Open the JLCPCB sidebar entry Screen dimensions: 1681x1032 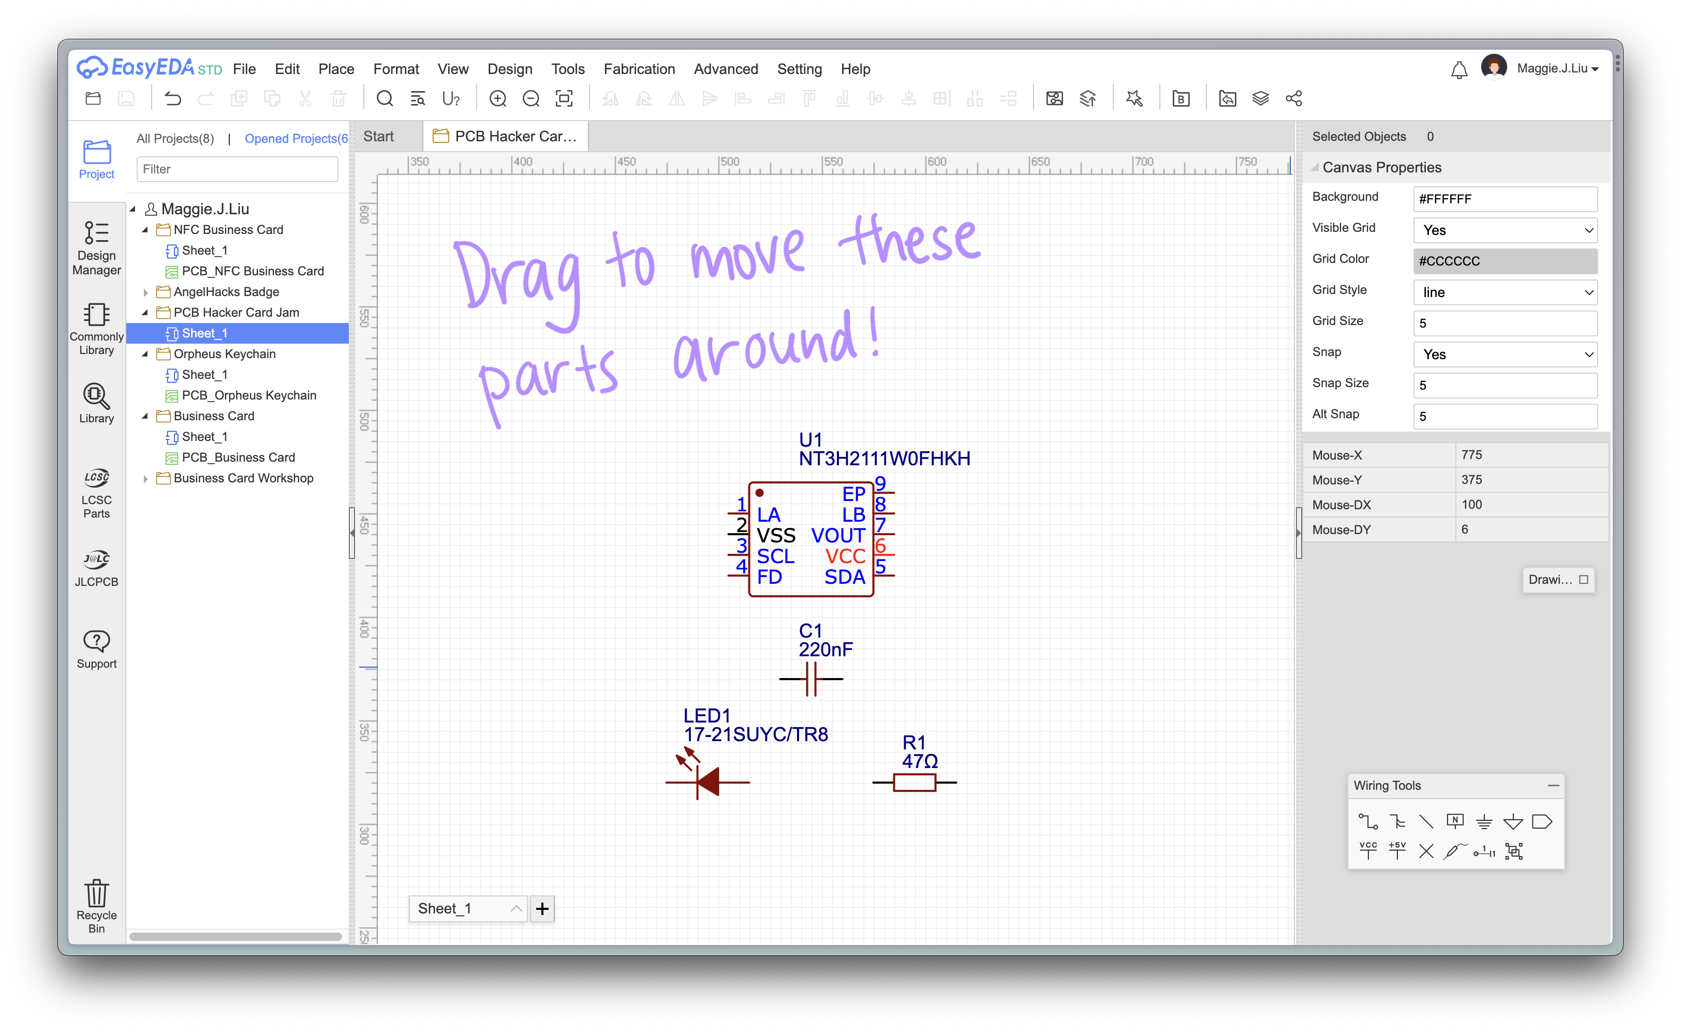96,568
